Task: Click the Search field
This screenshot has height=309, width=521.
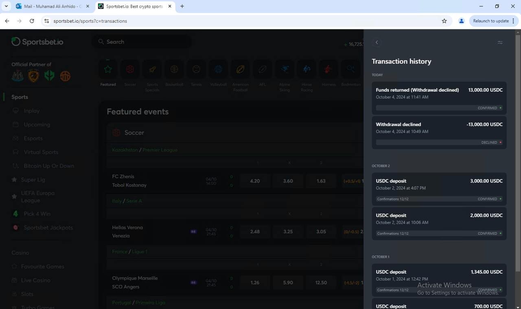Action: click(142, 42)
